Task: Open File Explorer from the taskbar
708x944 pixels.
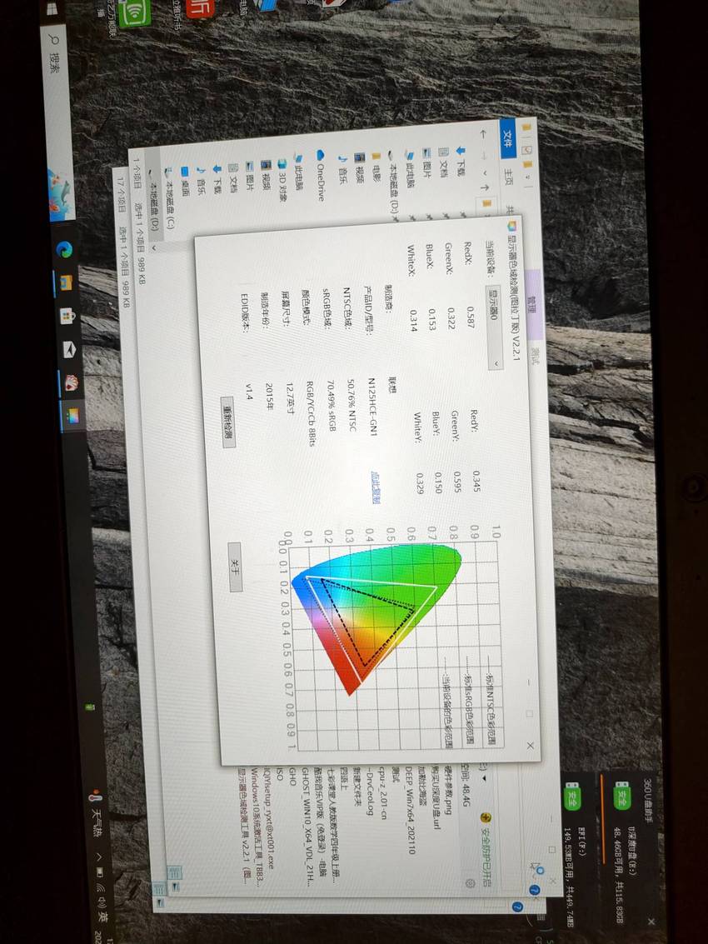Action: 67,282
